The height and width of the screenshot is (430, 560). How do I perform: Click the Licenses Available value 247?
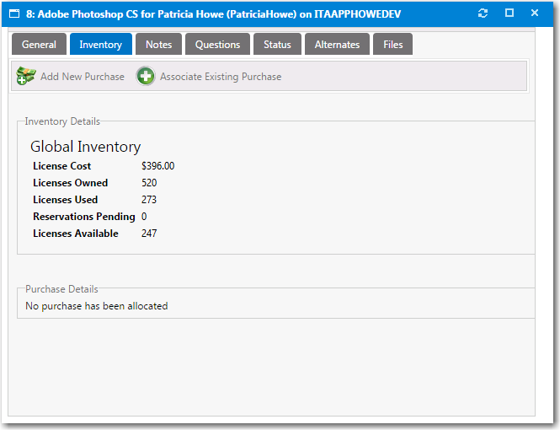click(x=149, y=234)
